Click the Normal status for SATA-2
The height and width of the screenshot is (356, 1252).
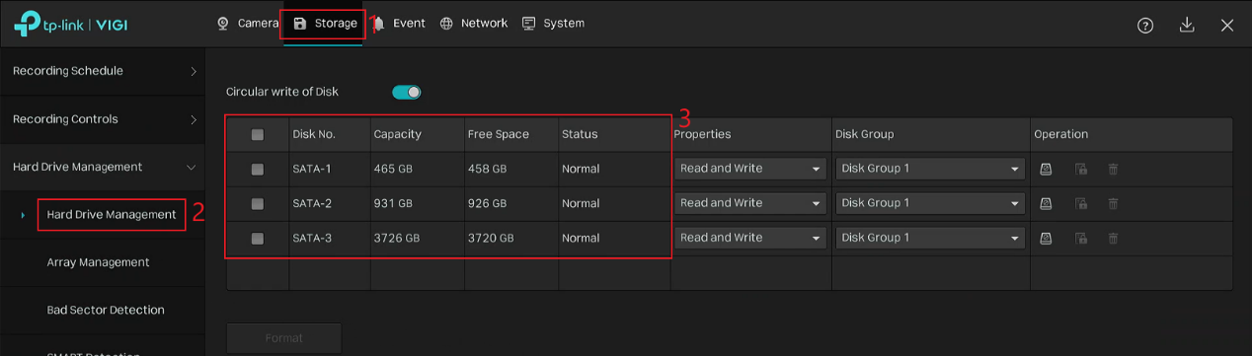point(581,203)
